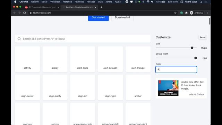222x125 pixels.
Task: Open the Apple menu
Action: click(x=15, y=2)
